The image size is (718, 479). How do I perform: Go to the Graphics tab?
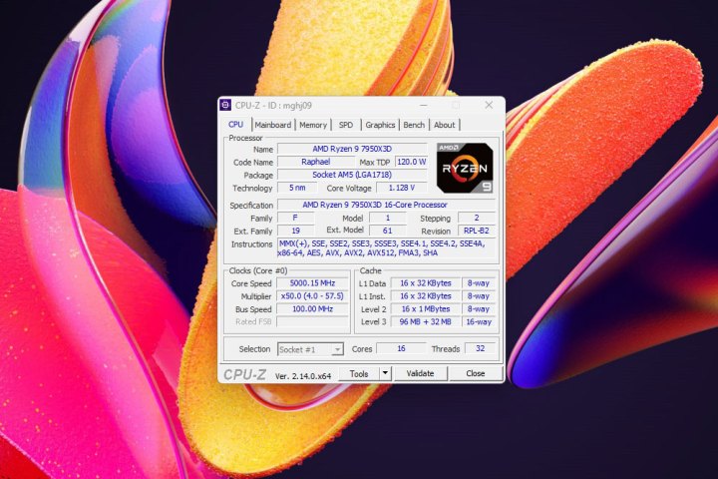(380, 125)
